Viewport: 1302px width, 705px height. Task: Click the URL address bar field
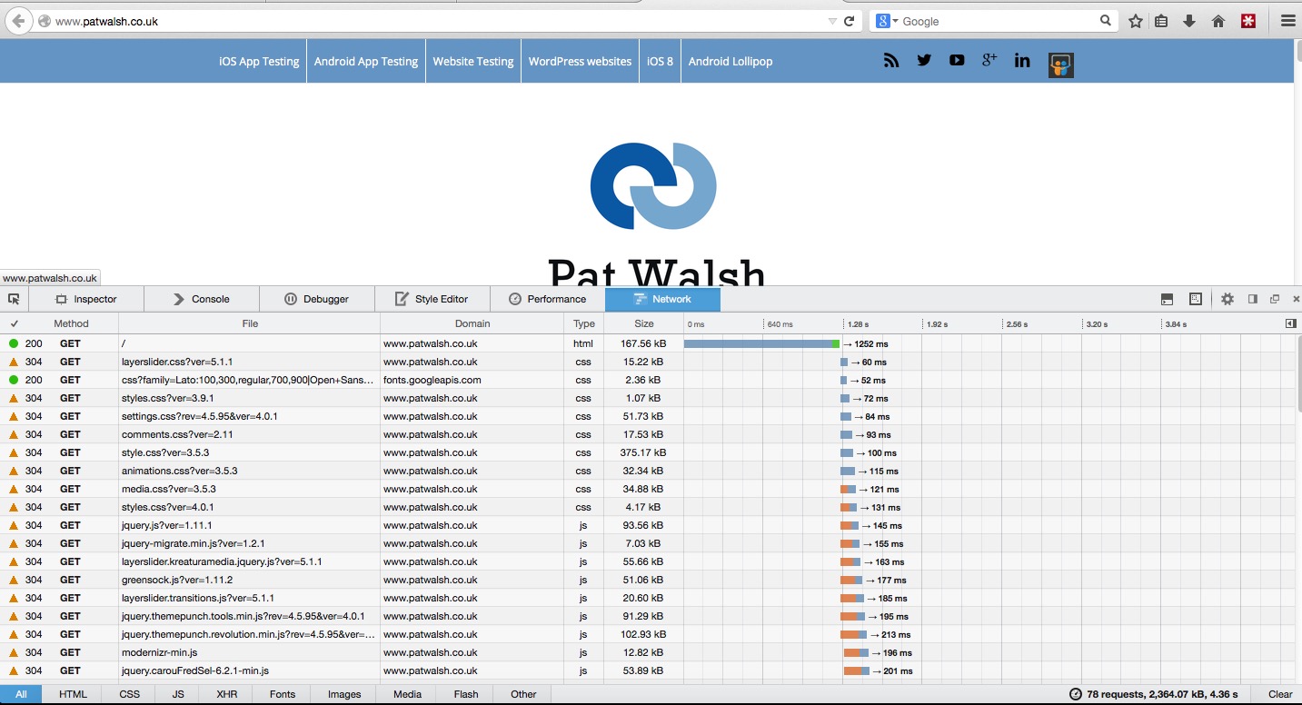tap(436, 21)
